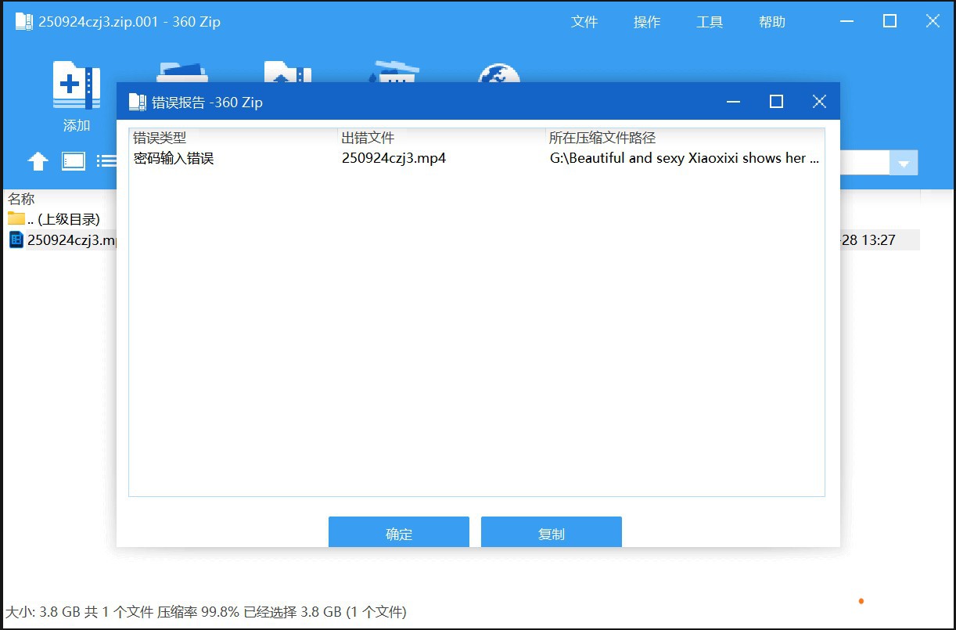Click the 360 Zip logo in the error dialog titlebar
The image size is (956, 630).
138,101
